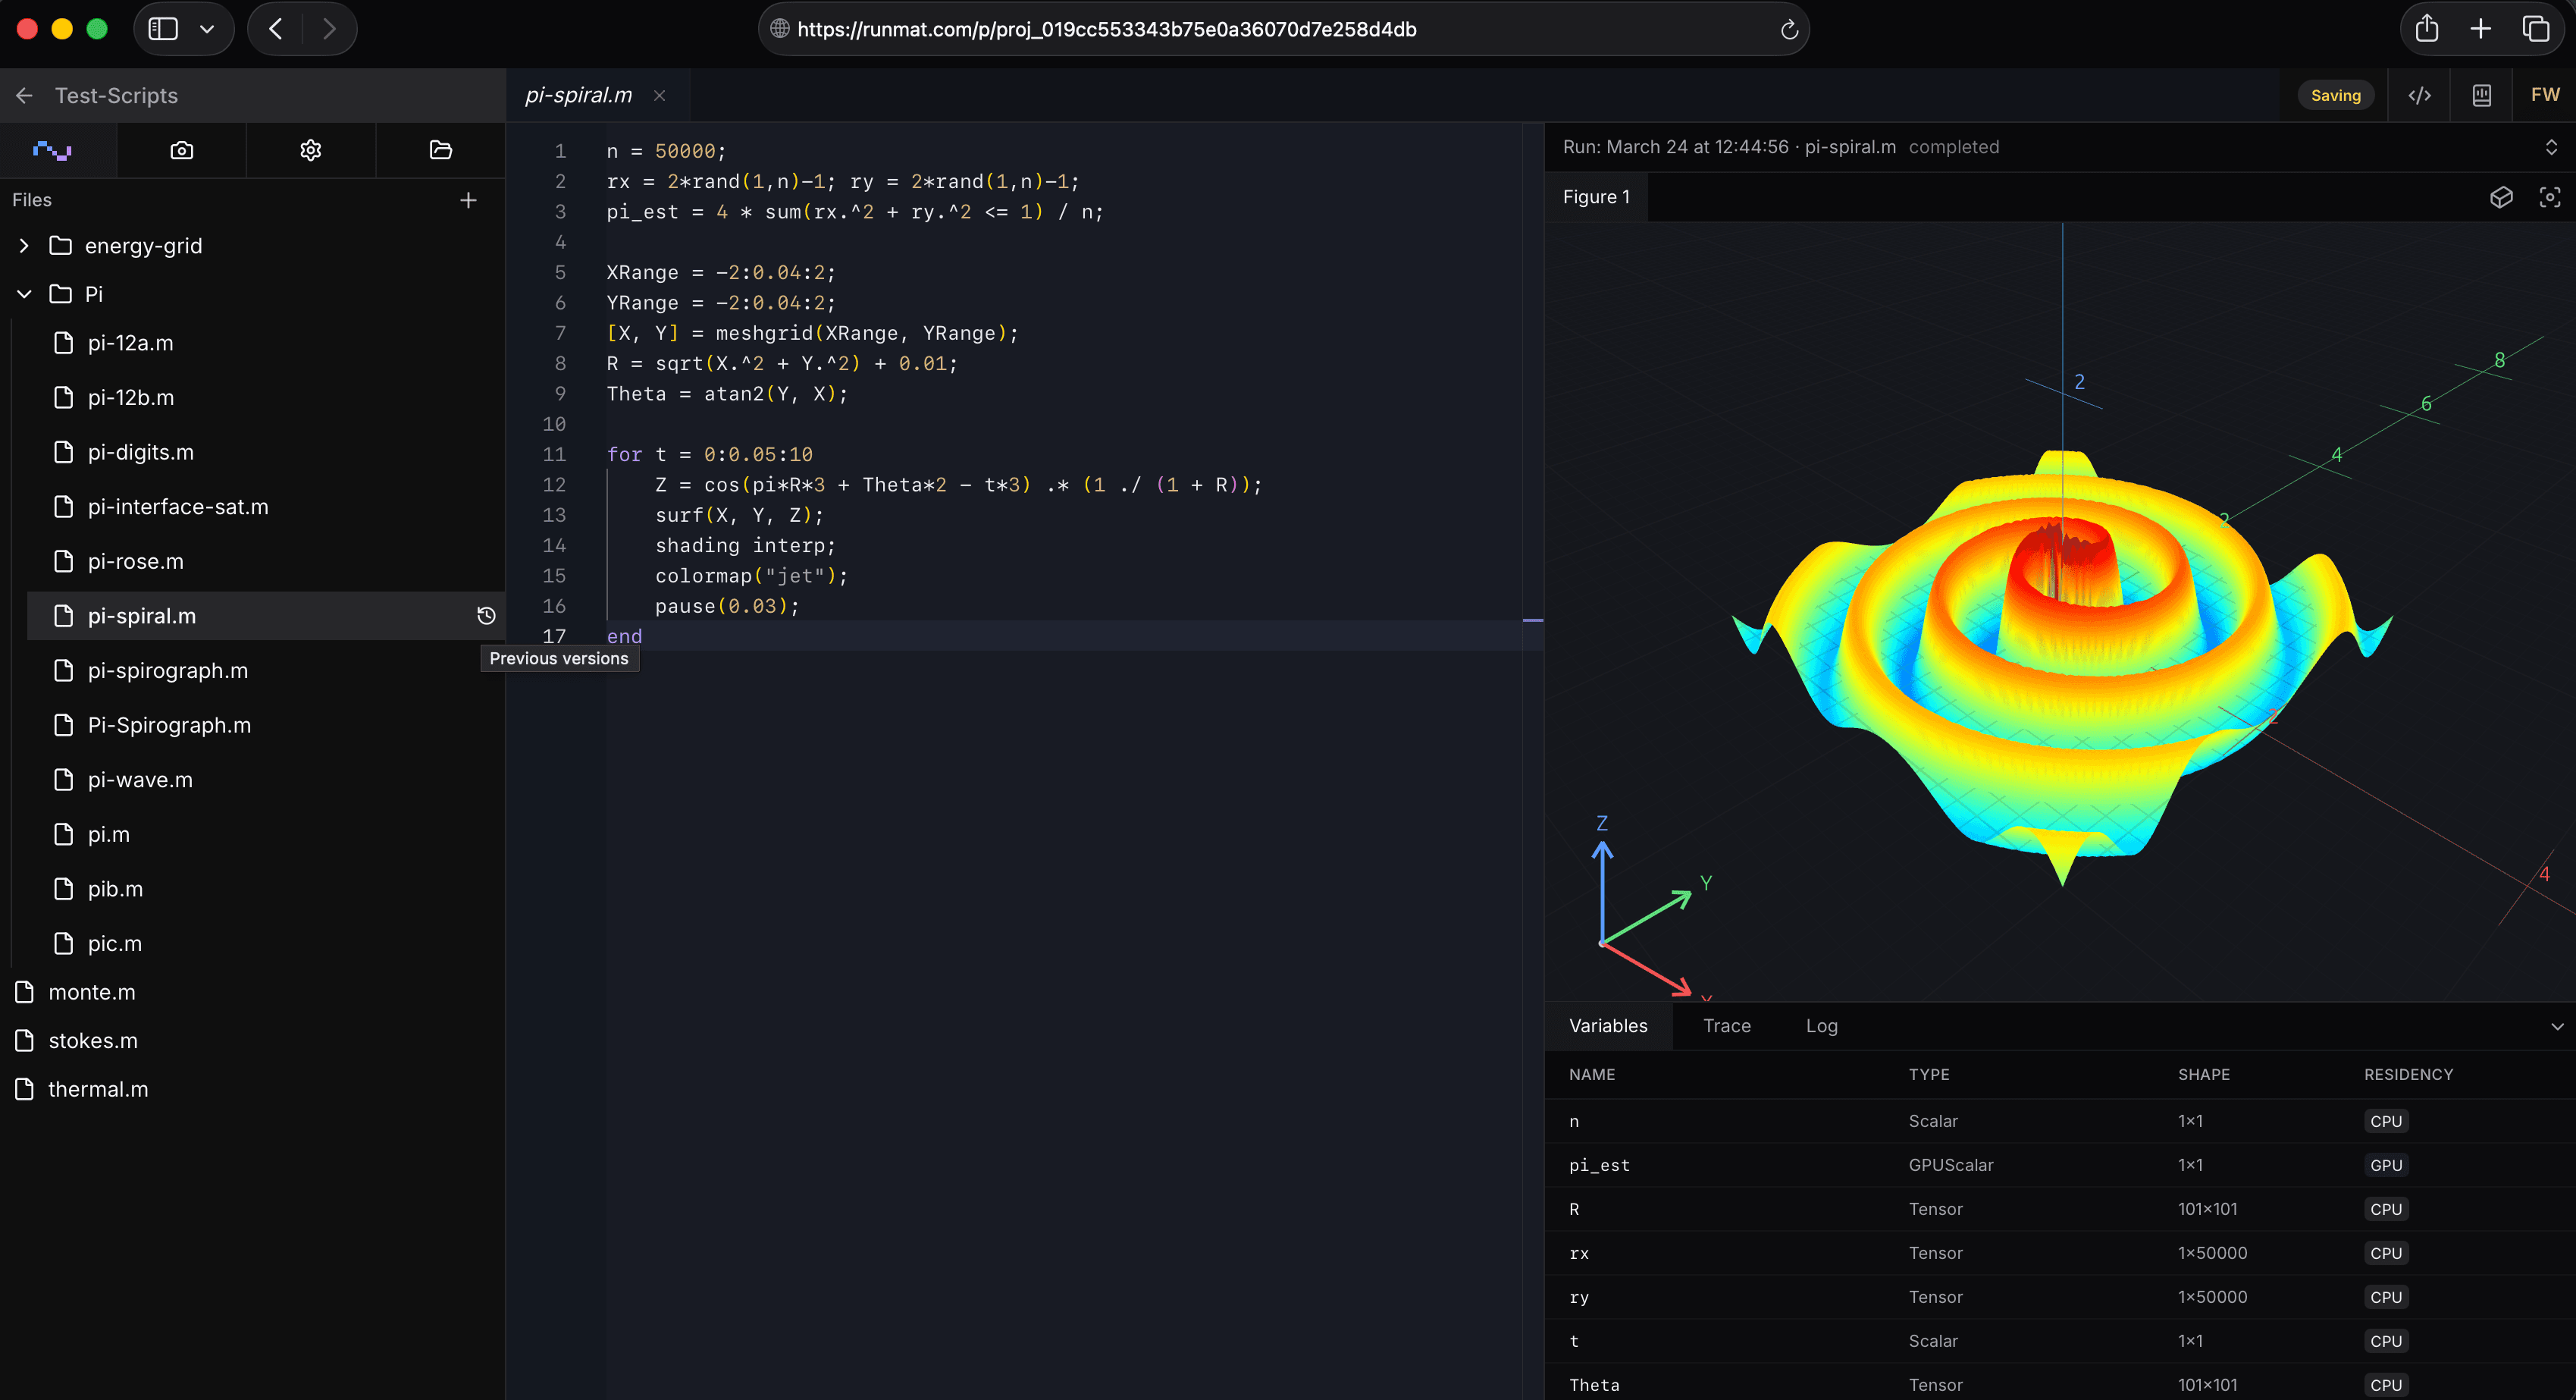Open the camera snapshot tool in the sidebar
The image size is (2576, 1400).
point(182,149)
